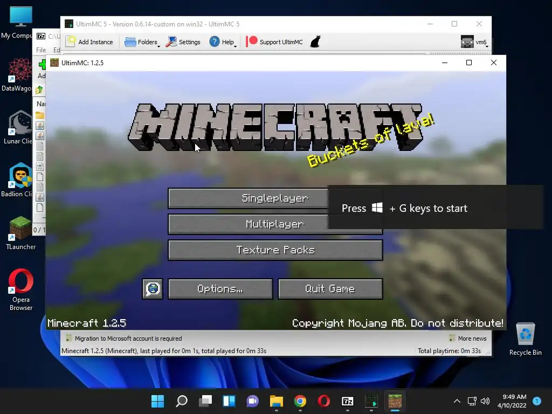
Task: Maximize the UltimMC: 1.2.5 game window
Action: click(469, 63)
